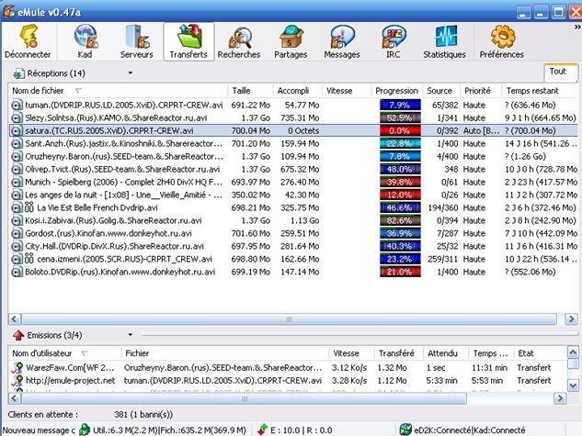
Task: Open the Partages shared files panel
Action: [291, 41]
